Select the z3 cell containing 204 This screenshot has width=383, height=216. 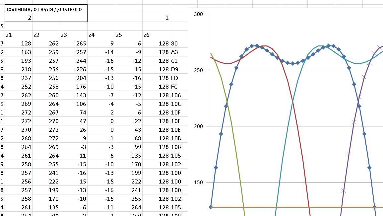[74, 78]
